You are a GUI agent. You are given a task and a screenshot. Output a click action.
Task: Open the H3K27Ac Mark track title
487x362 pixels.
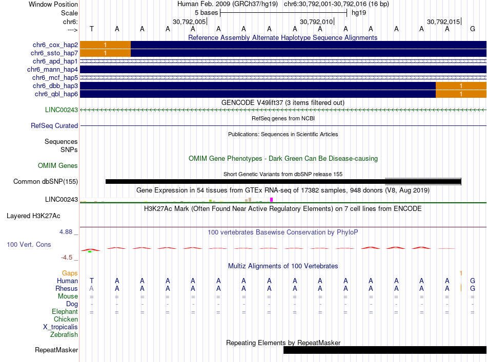282,208
